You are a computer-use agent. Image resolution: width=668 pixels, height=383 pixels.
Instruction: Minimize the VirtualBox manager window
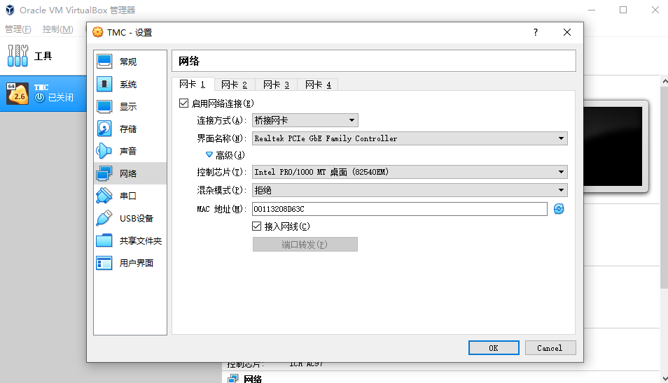tap(592, 10)
